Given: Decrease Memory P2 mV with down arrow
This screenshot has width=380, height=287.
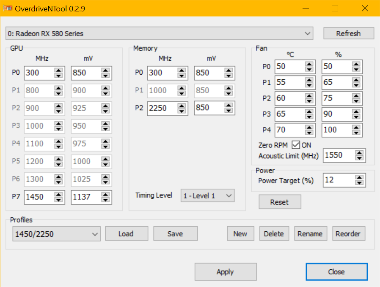Looking at the screenshot, I should tap(229, 111).
